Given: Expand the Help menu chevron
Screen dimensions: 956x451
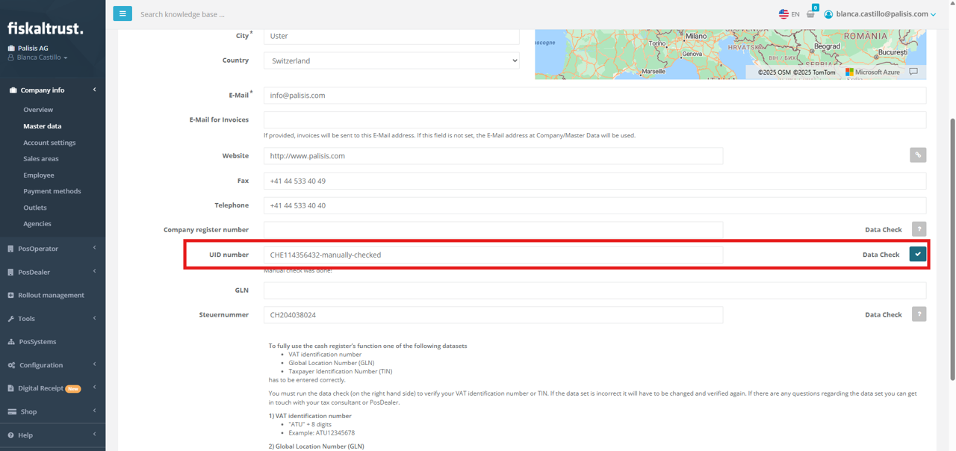Looking at the screenshot, I should pyautogui.click(x=94, y=435).
